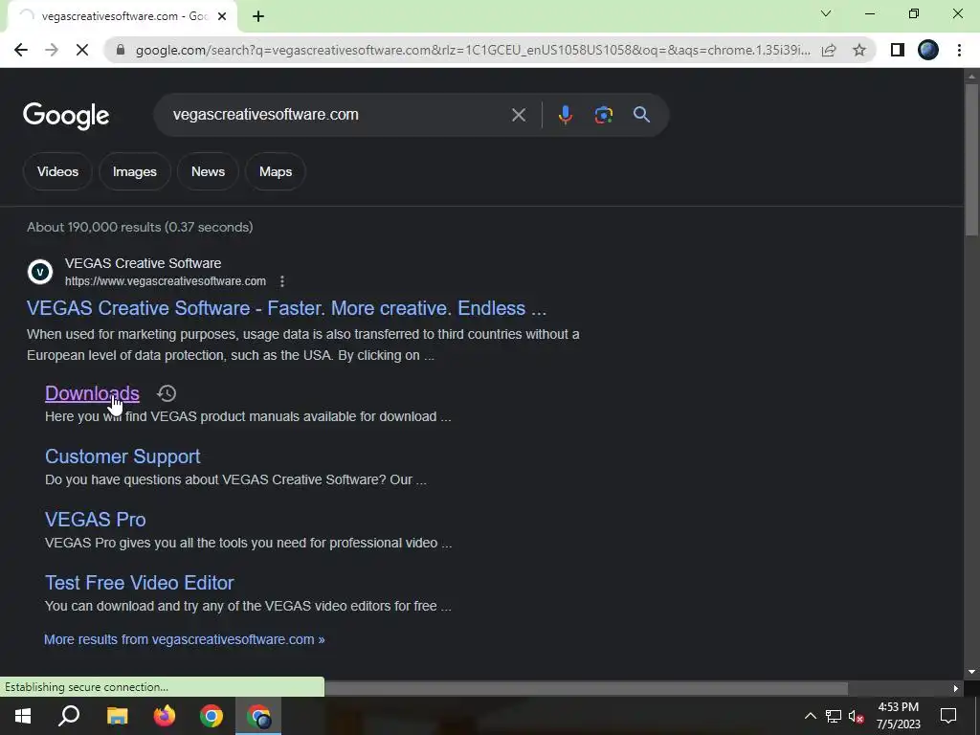Filter results by News
Viewport: 980px width, 735px height.
208,171
